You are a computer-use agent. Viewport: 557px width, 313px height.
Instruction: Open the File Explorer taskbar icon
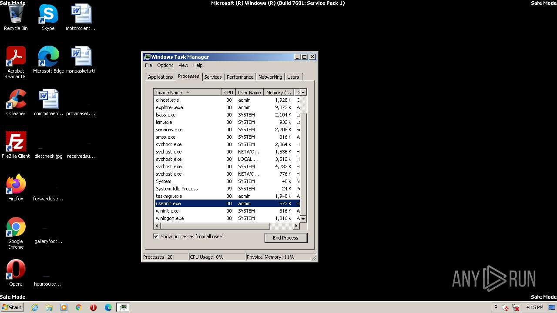(x=49, y=307)
